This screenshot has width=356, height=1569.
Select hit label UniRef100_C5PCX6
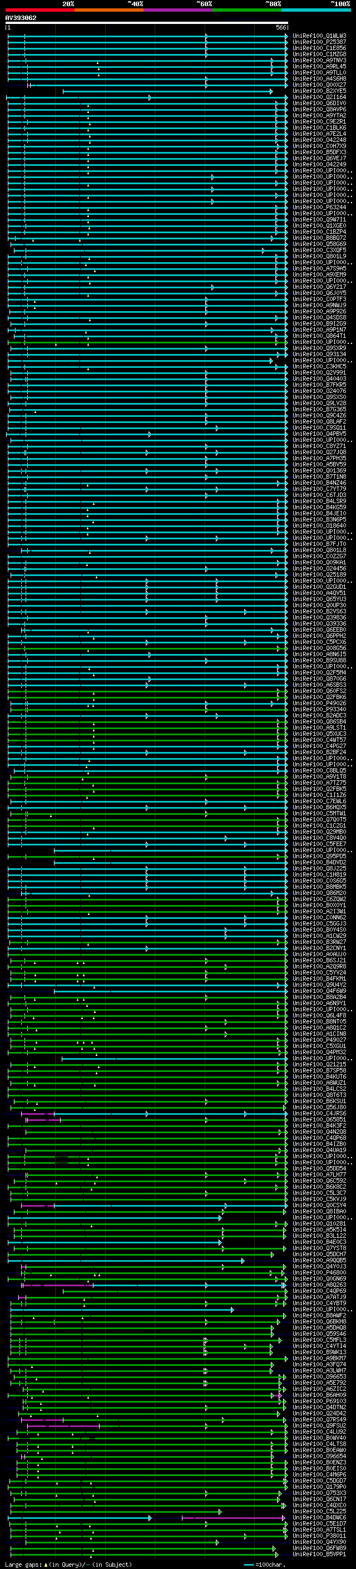(319, 641)
